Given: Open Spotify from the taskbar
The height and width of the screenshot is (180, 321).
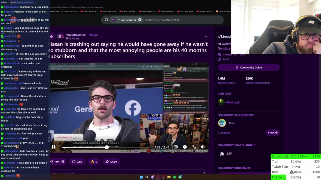Looking at the screenshot, I should point(175,177).
